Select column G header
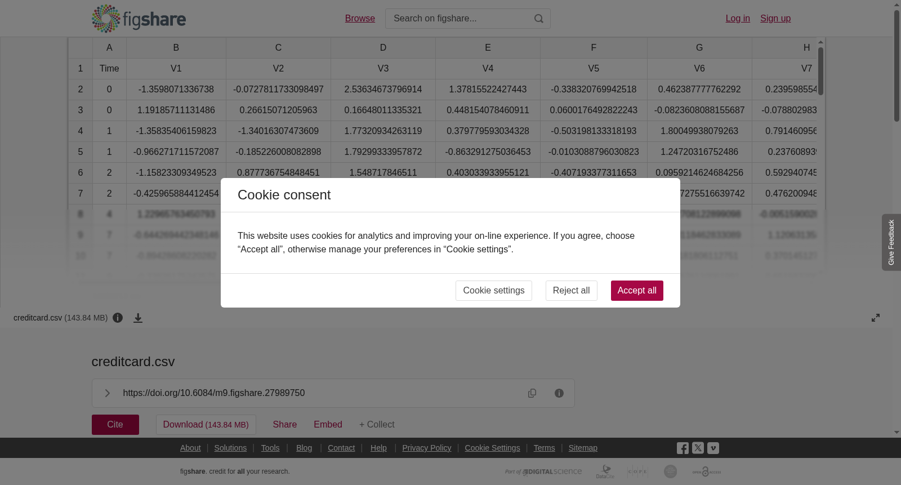The height and width of the screenshot is (485, 901). (699, 48)
